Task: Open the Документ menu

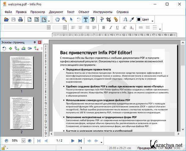Action: click(x=56, y=12)
